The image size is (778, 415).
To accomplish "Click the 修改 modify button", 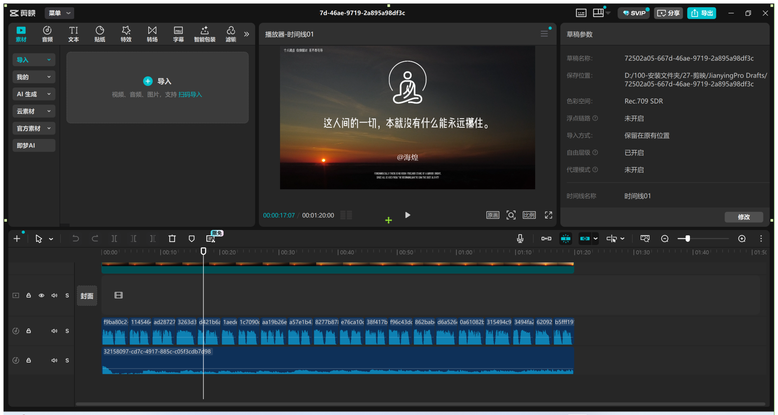I will point(744,217).
